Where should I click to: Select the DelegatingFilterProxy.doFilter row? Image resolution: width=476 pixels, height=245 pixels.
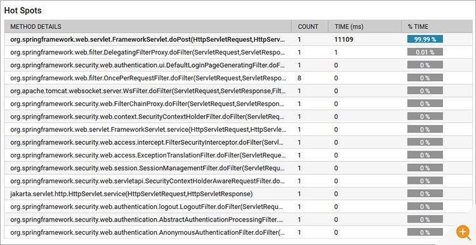click(x=238, y=52)
